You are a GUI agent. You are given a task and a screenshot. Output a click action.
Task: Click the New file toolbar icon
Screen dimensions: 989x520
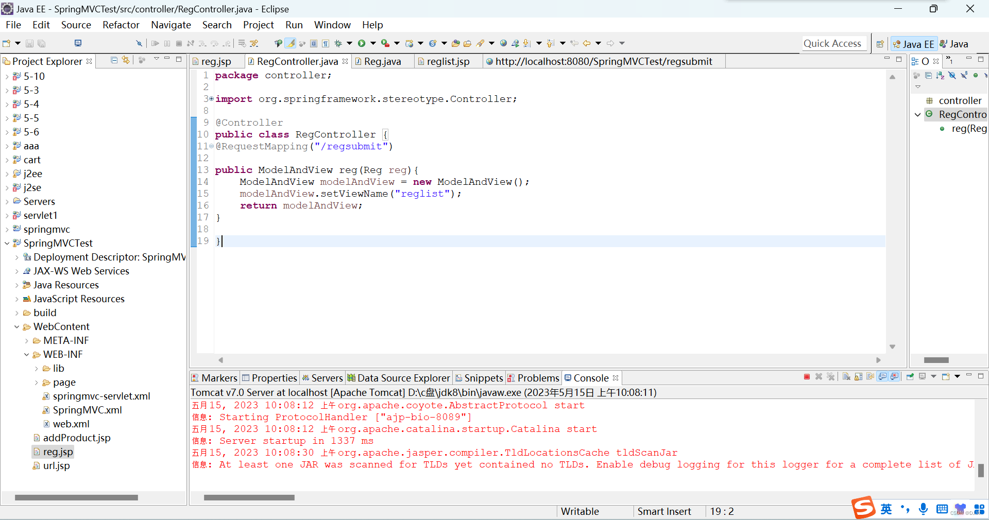click(7, 43)
